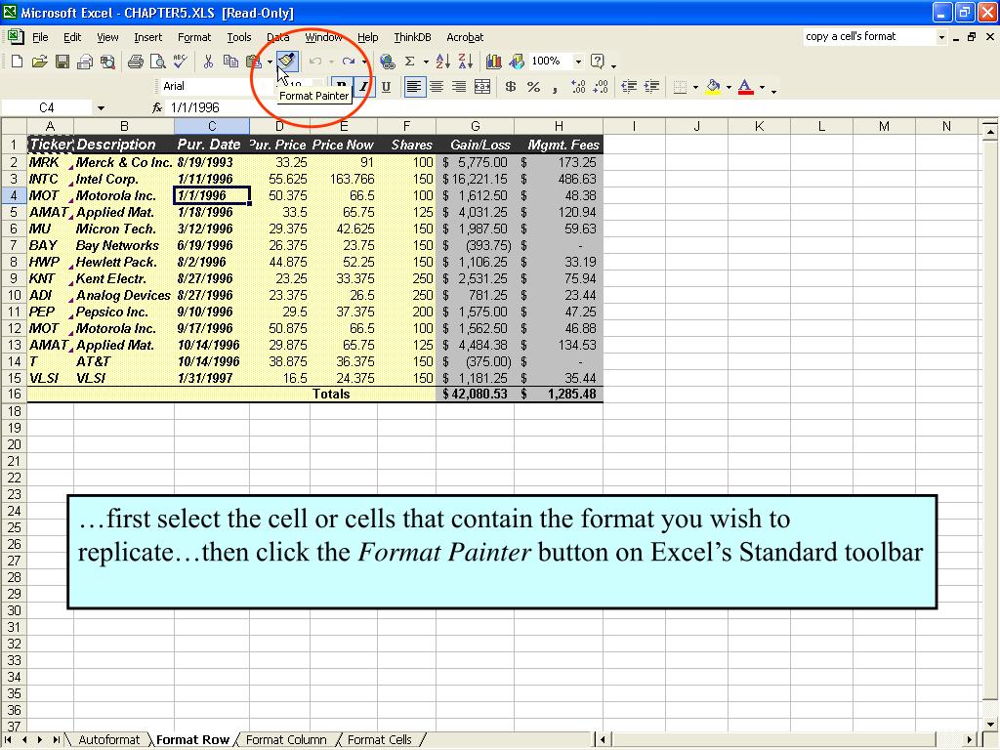Expand the Font Color palette arrow

(762, 87)
